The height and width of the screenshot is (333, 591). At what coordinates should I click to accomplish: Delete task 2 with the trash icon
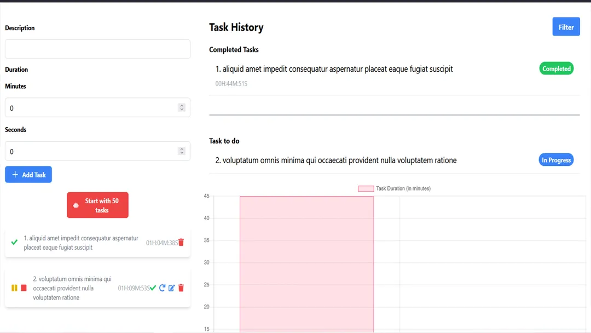pyautogui.click(x=181, y=288)
